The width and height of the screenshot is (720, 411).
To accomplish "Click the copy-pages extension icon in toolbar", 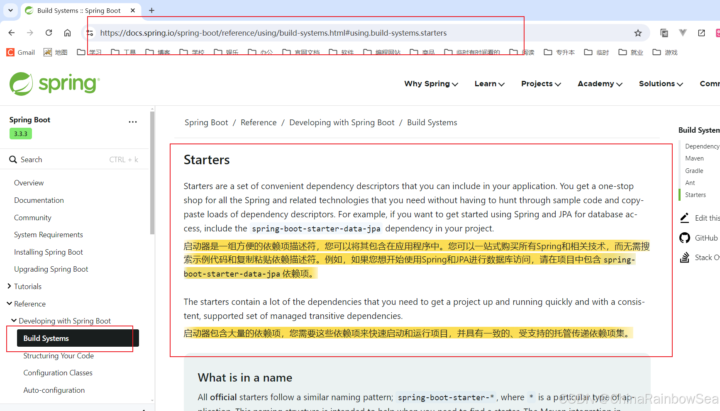I will pyautogui.click(x=664, y=33).
